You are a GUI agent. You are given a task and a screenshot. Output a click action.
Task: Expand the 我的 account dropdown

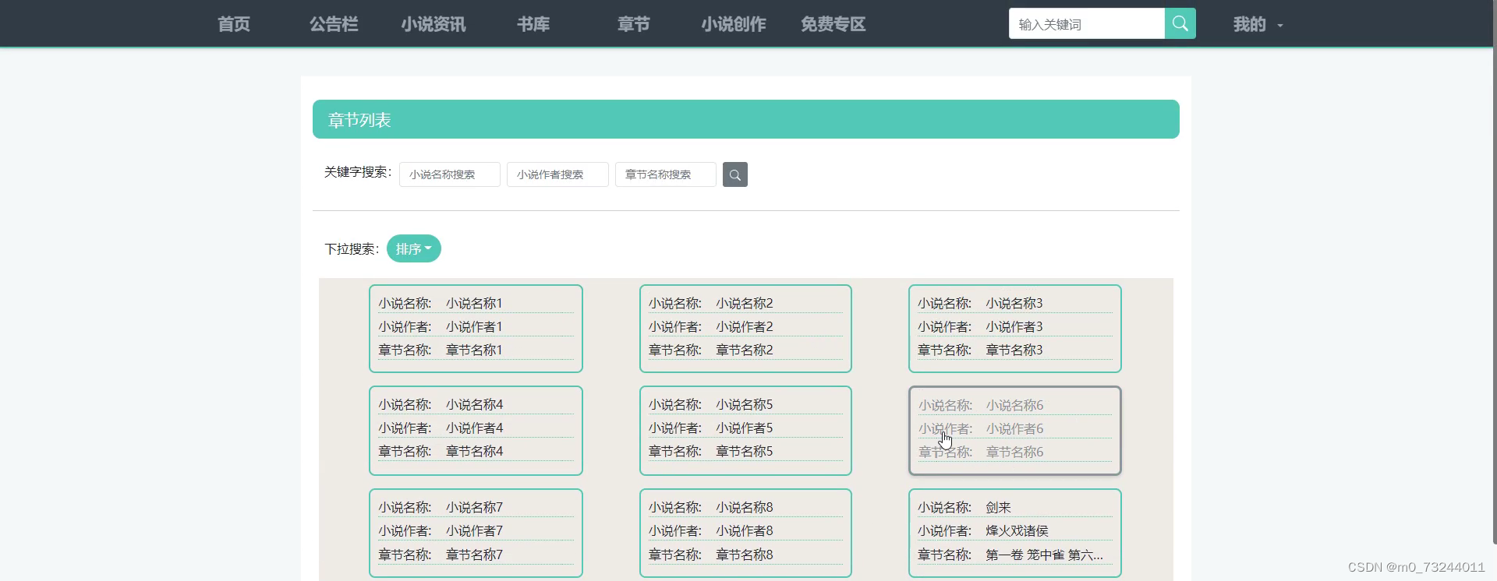[1257, 24]
